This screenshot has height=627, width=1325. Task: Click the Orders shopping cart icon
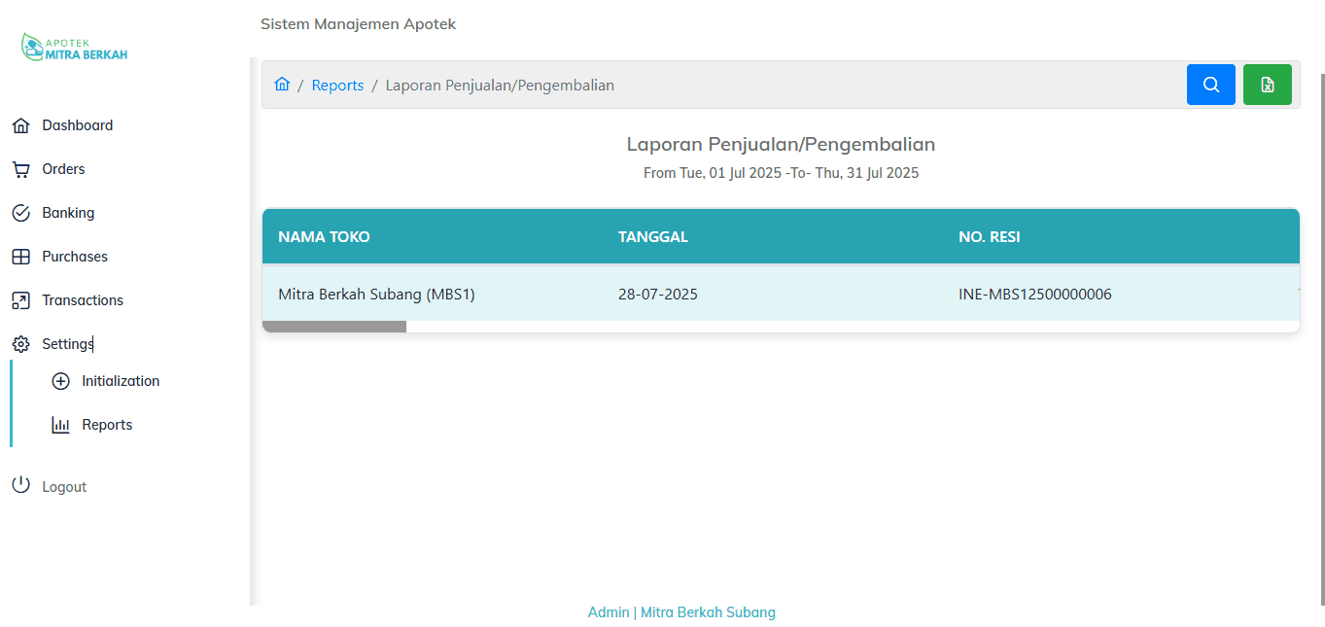point(20,169)
